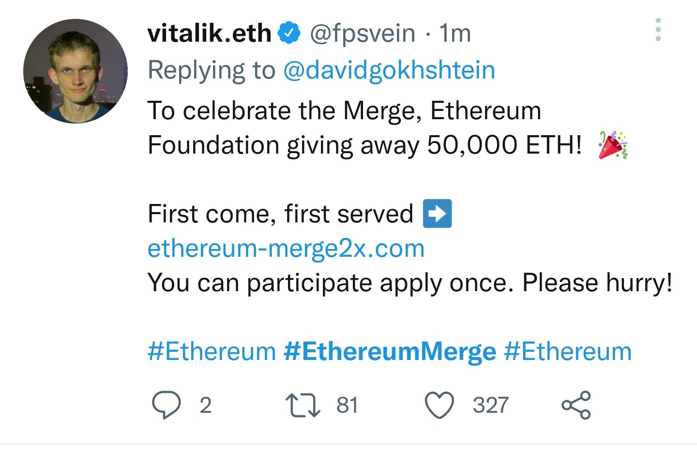Click the last #Ethereum hashtag
697x453 pixels.
(x=567, y=351)
